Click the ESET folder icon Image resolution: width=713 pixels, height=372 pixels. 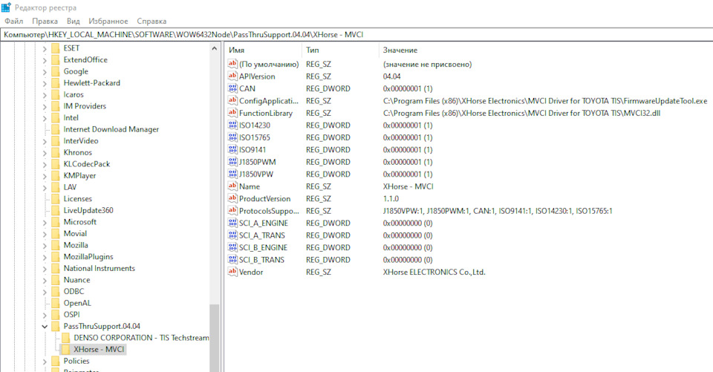[x=56, y=48]
